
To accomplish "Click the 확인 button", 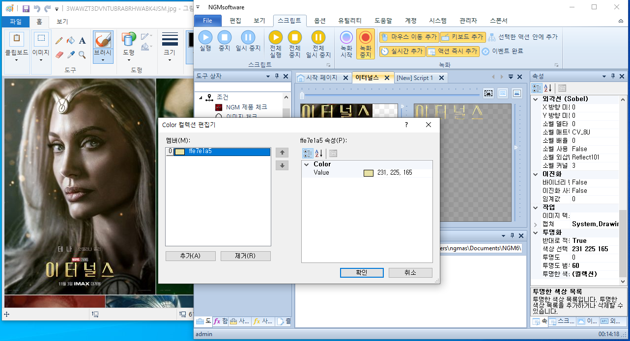I will click(362, 272).
